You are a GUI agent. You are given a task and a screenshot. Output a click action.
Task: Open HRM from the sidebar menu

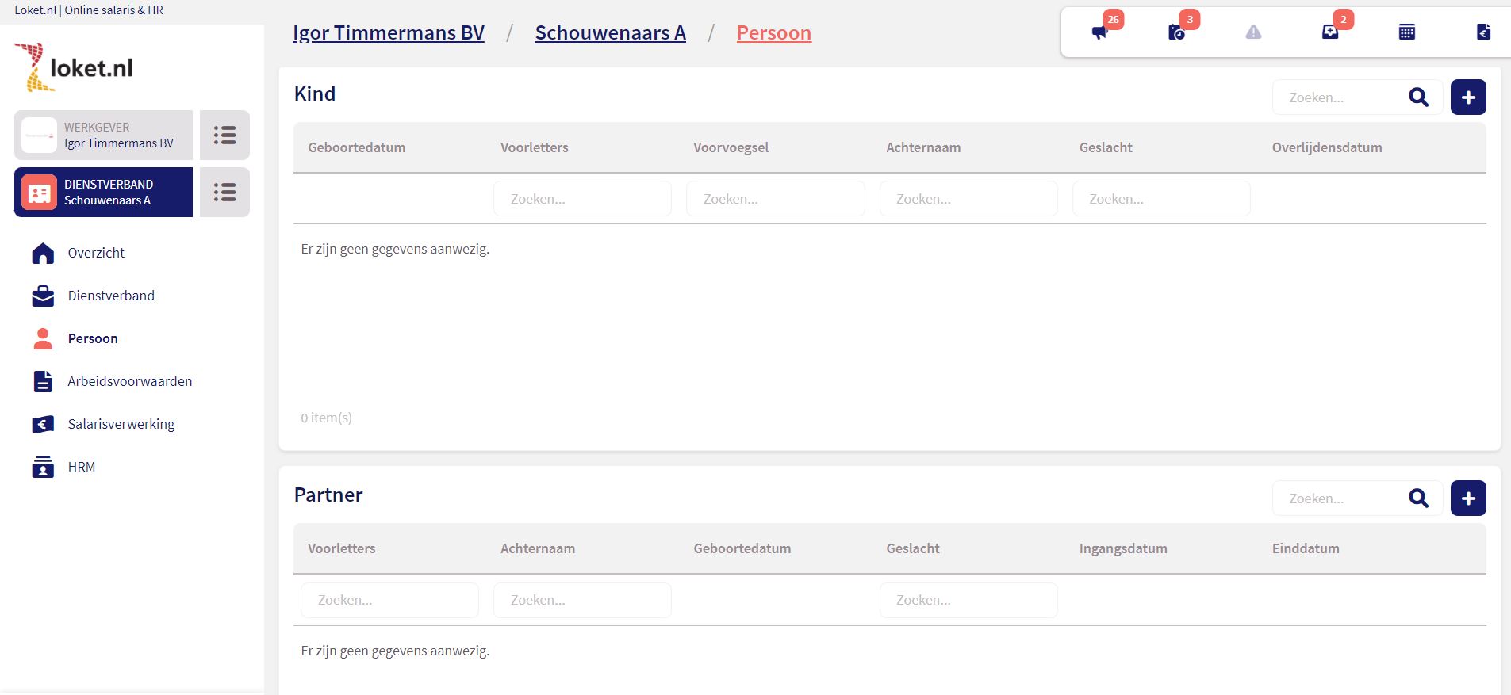pyautogui.click(x=82, y=467)
